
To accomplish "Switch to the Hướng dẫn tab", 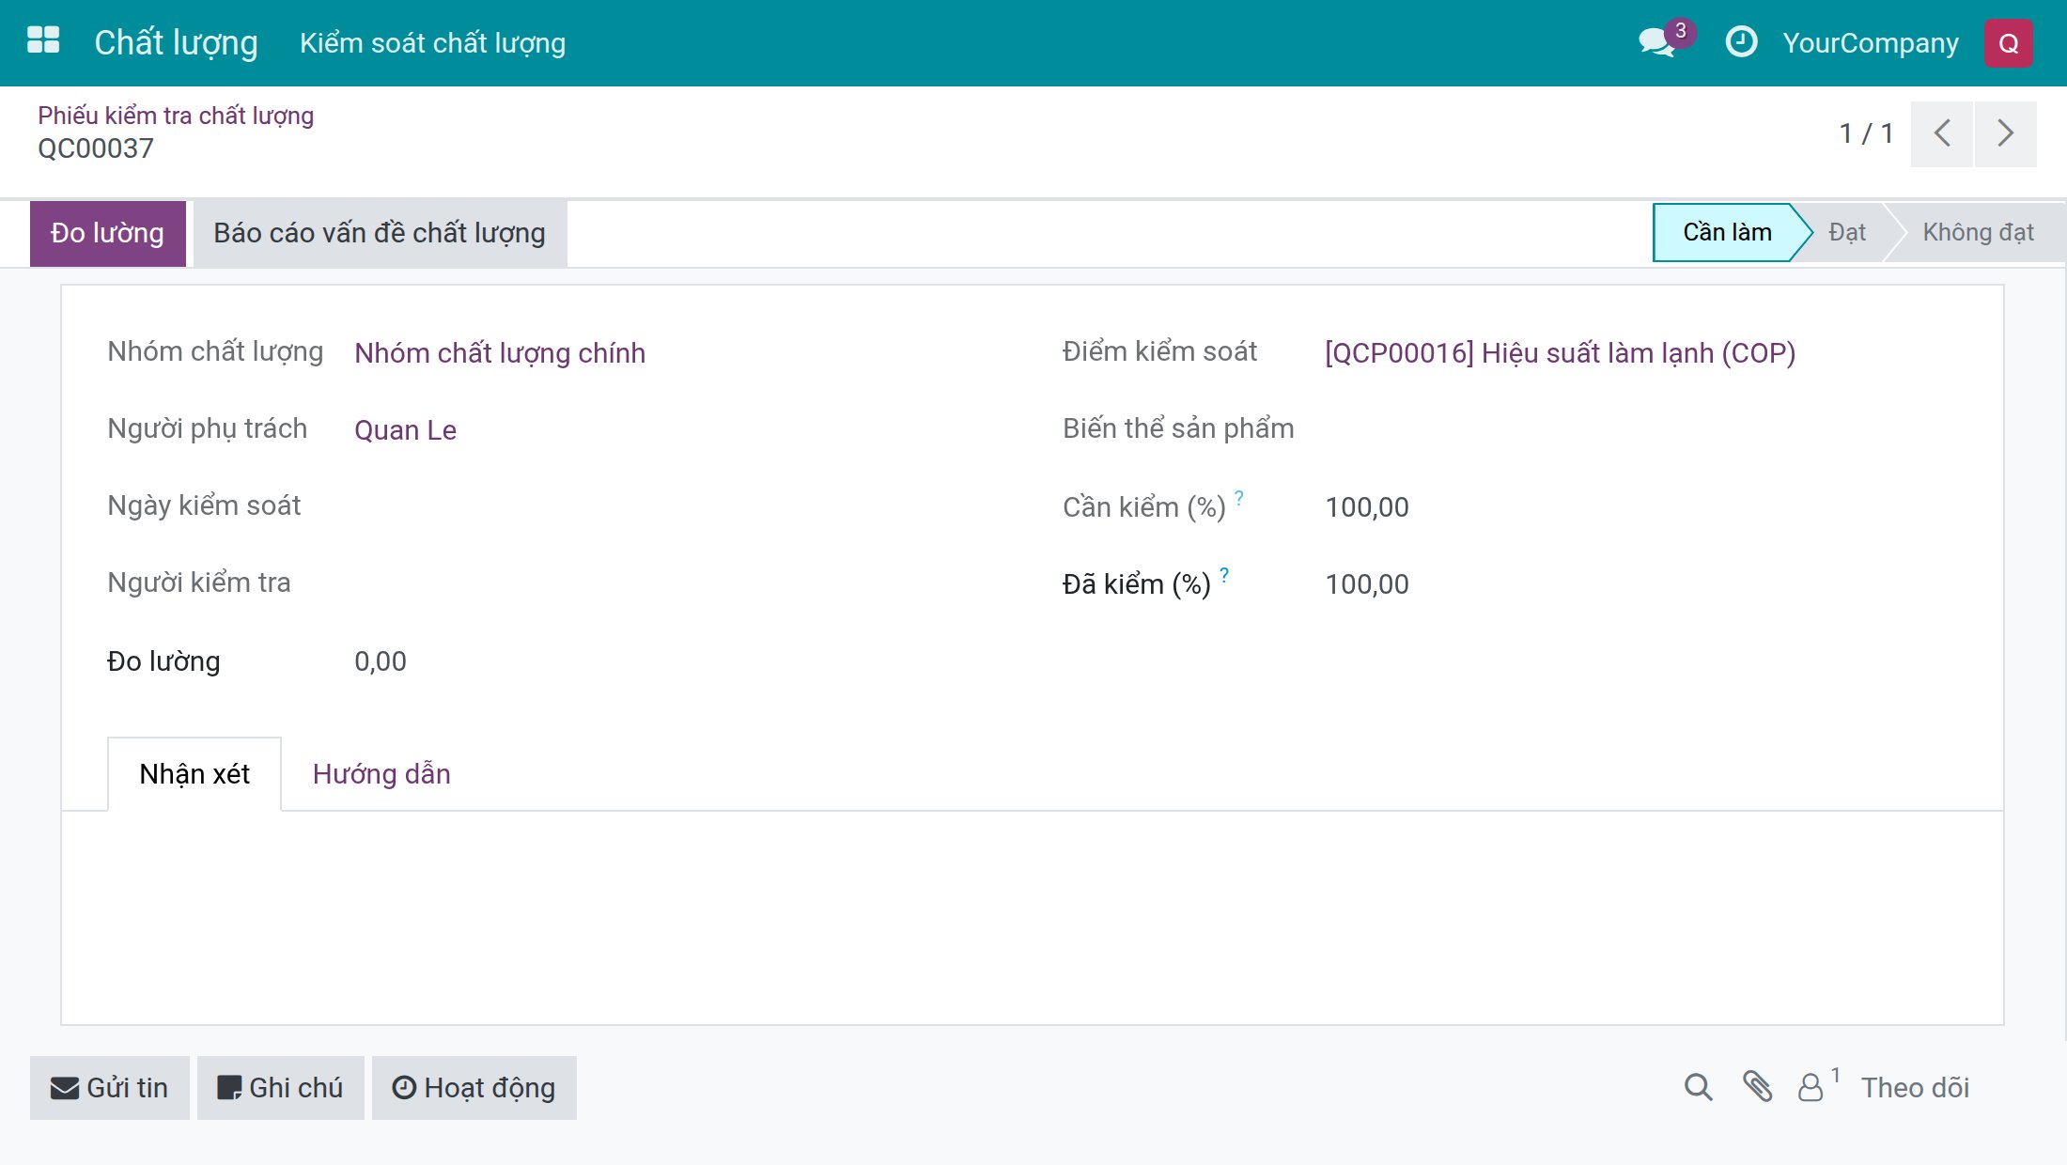I will click(381, 774).
